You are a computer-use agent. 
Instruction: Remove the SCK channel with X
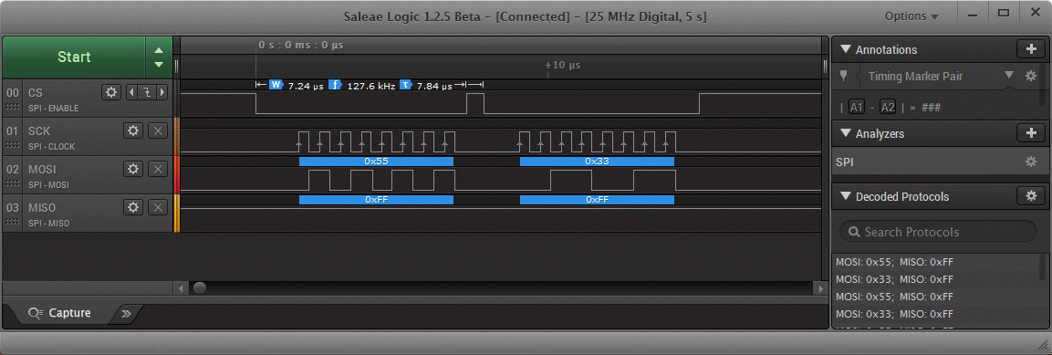pos(157,131)
